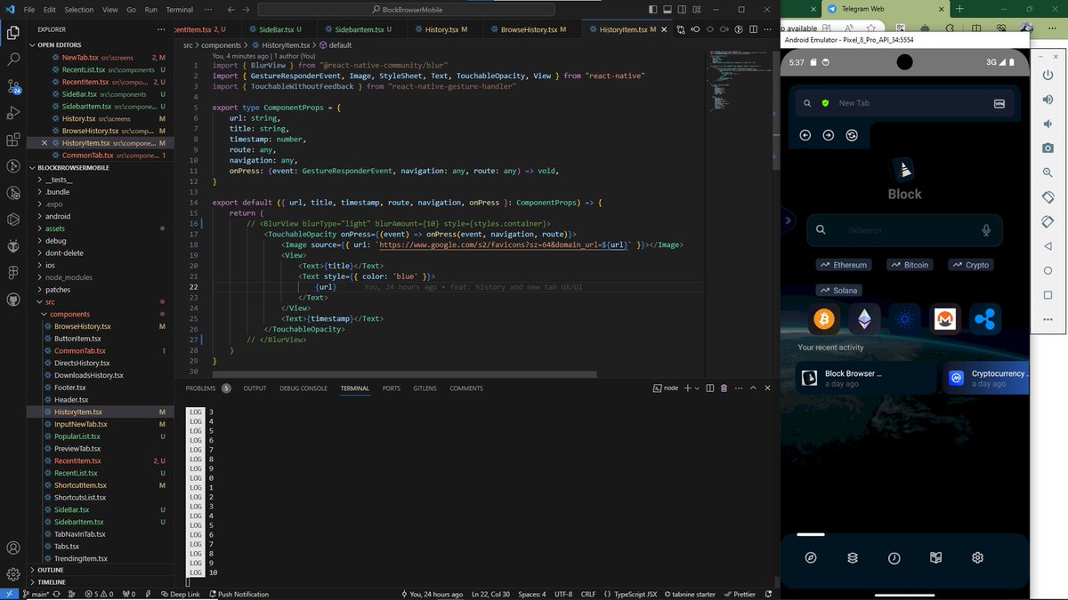Open Source Control view with 24 badge
This screenshot has height=600, width=1068.
point(13,86)
